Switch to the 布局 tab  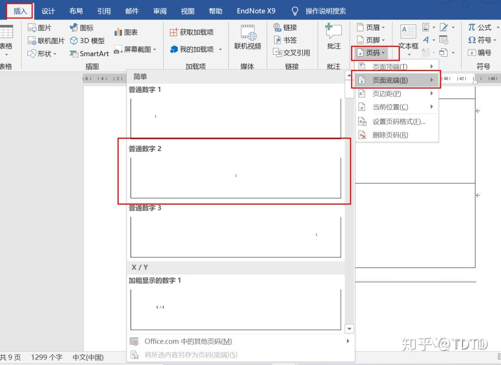76,11
